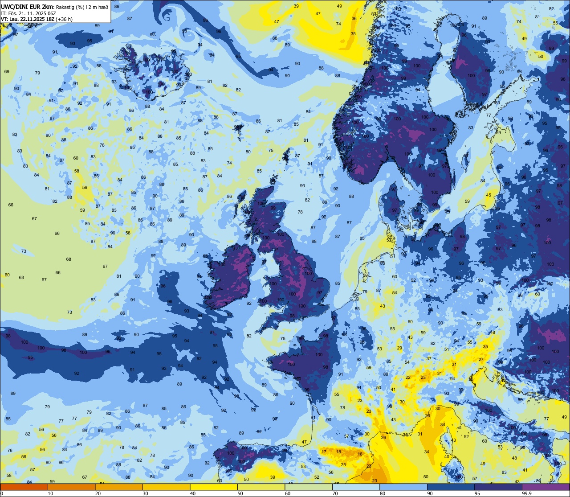Viewport: 570px width, 497px height.
Task: Click the humidity value '45' on the Baltic coast
Action: (489, 195)
